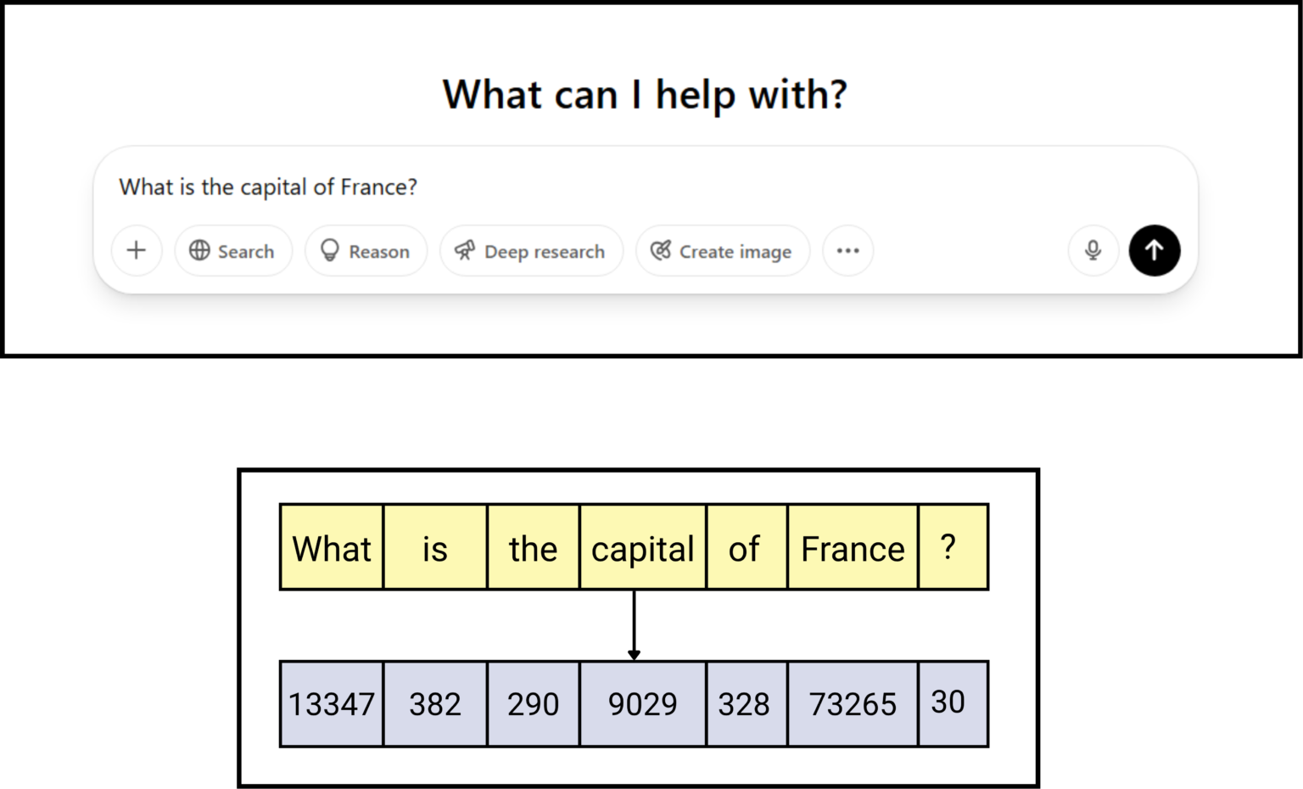Enable Reason mode
The image size is (1303, 789).
366,250
